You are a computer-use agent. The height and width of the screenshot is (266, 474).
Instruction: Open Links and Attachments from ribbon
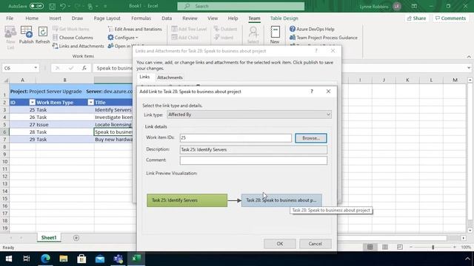pyautogui.click(x=79, y=46)
